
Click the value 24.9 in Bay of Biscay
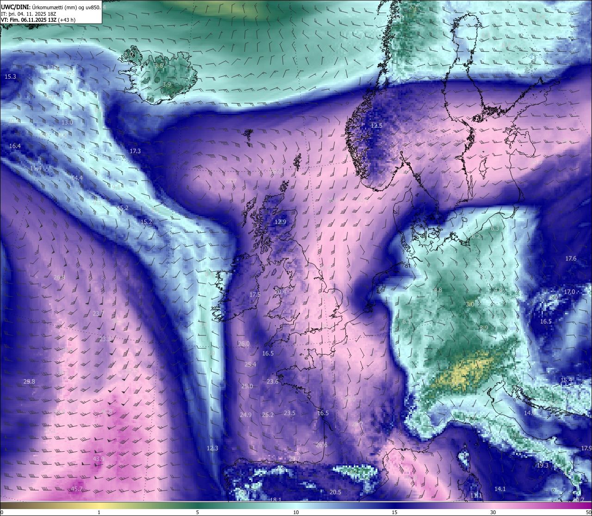click(246, 415)
